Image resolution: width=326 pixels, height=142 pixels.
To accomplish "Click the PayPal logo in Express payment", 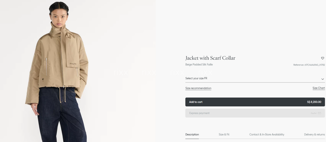I will [x=313, y=113].
